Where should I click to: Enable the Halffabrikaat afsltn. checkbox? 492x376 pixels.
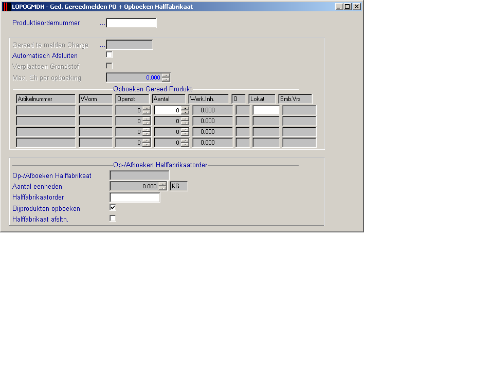tap(113, 219)
